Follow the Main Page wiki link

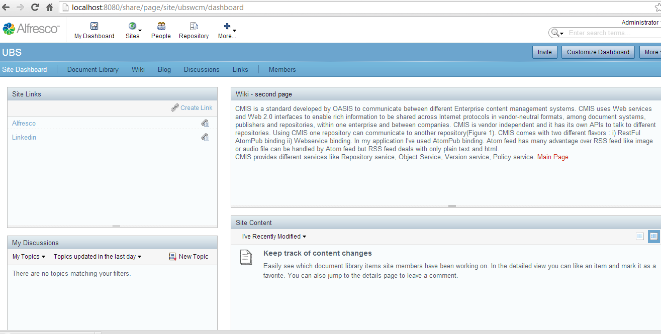pos(552,157)
